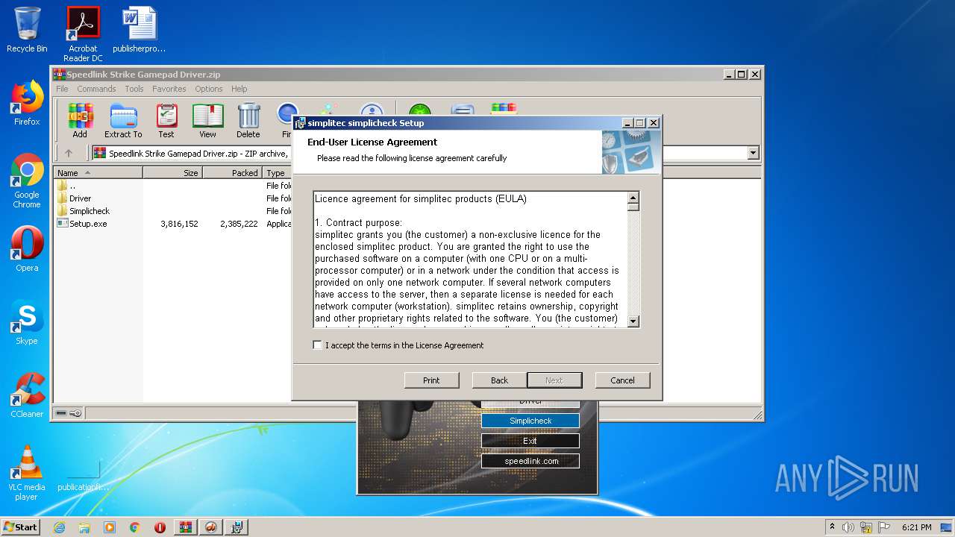
Task: Open the Favorites menu in WinRAR
Action: 169,89
